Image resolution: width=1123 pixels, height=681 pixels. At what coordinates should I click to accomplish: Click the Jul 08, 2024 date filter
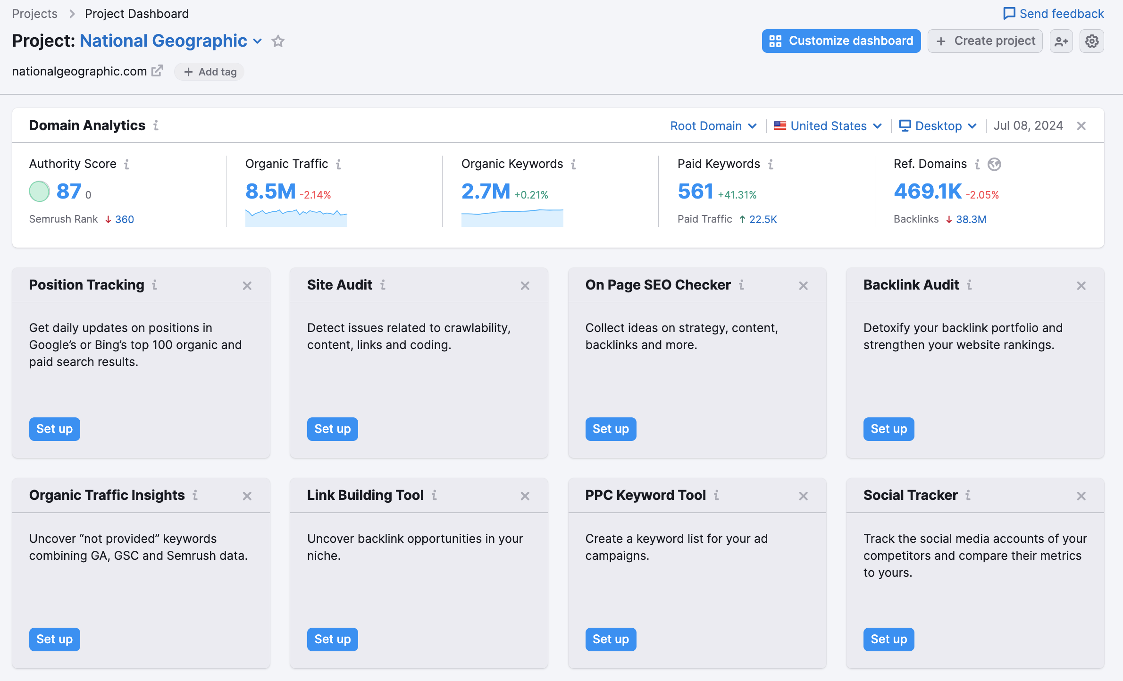coord(1028,125)
